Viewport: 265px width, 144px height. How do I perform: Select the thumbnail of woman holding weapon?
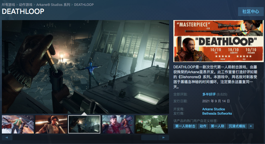51,124
